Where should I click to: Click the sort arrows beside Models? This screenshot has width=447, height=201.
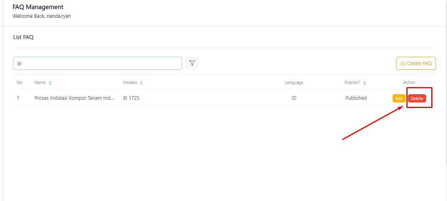(142, 83)
